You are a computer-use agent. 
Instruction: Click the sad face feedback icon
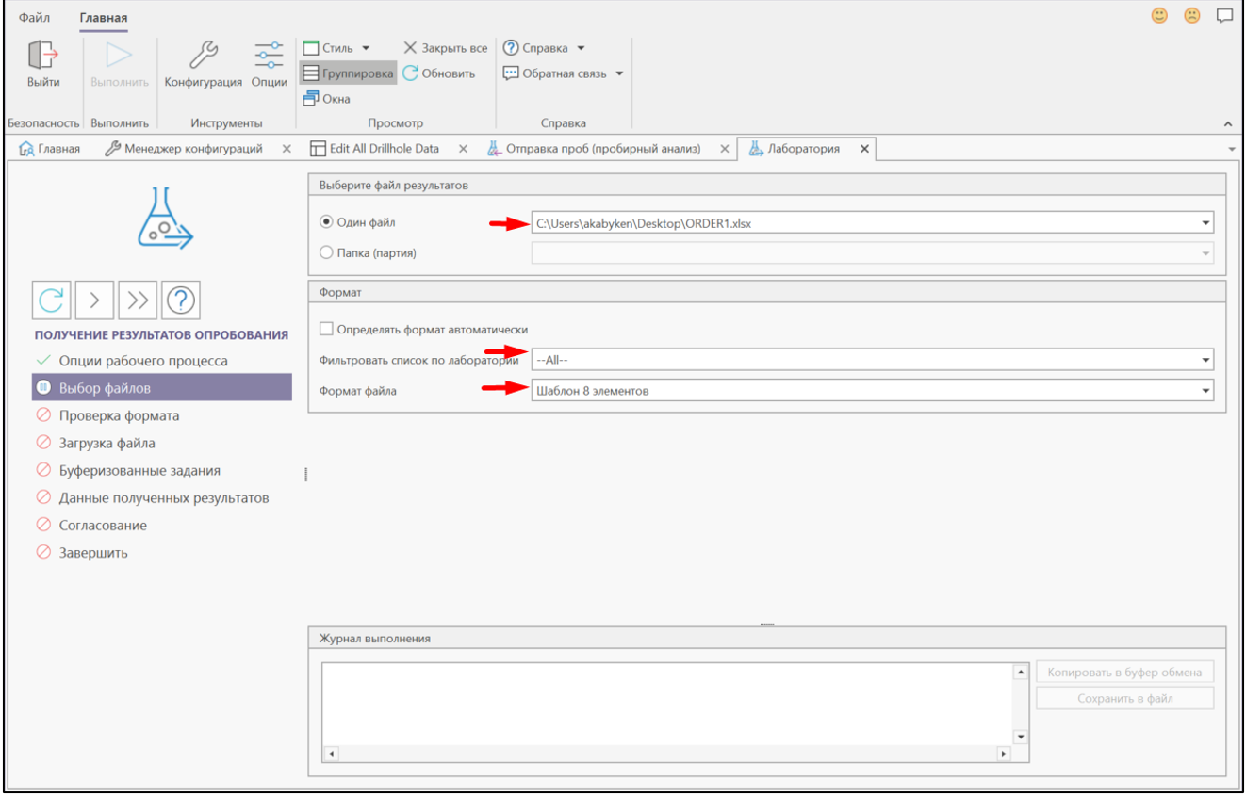[1192, 16]
